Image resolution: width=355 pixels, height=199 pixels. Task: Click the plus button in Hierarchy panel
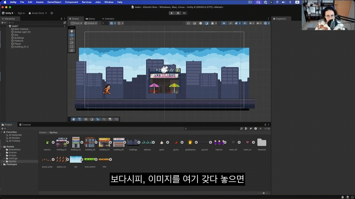pyautogui.click(x=2, y=23)
